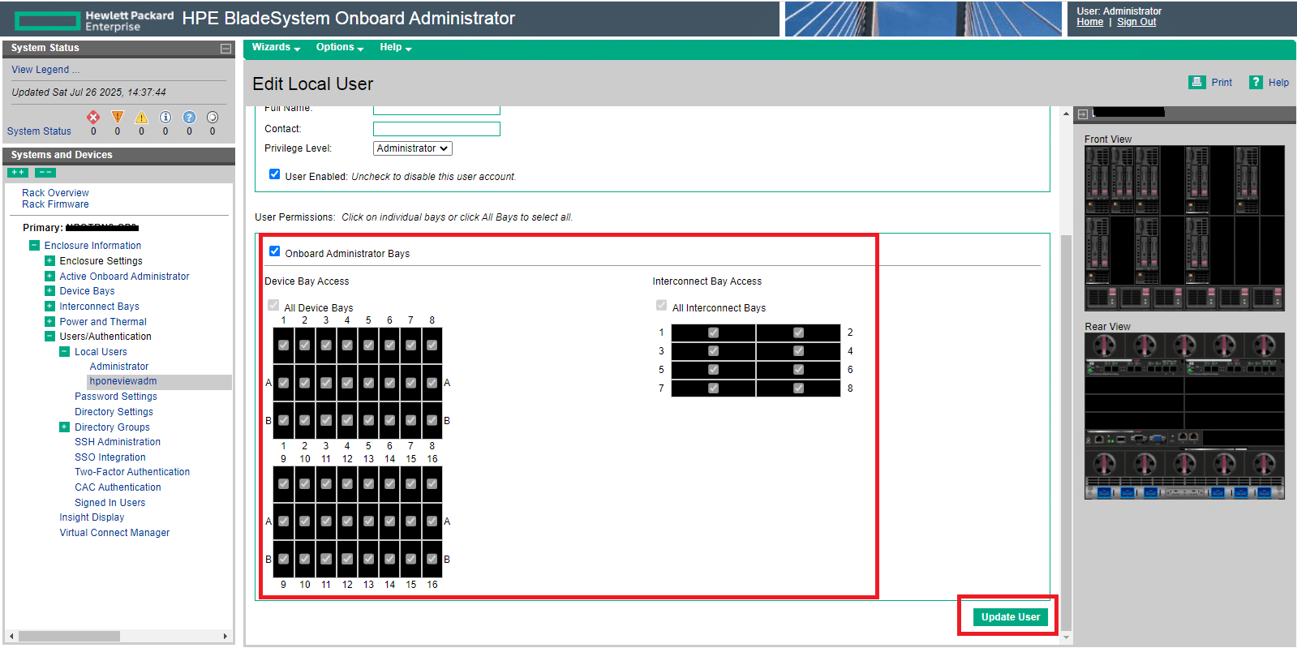Screen dimensions: 1297x648
Task: Open CAC Authentication page
Action: (118, 487)
